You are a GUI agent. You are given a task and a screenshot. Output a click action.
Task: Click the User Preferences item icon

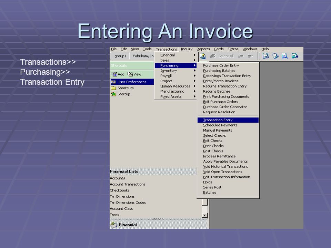113,82
